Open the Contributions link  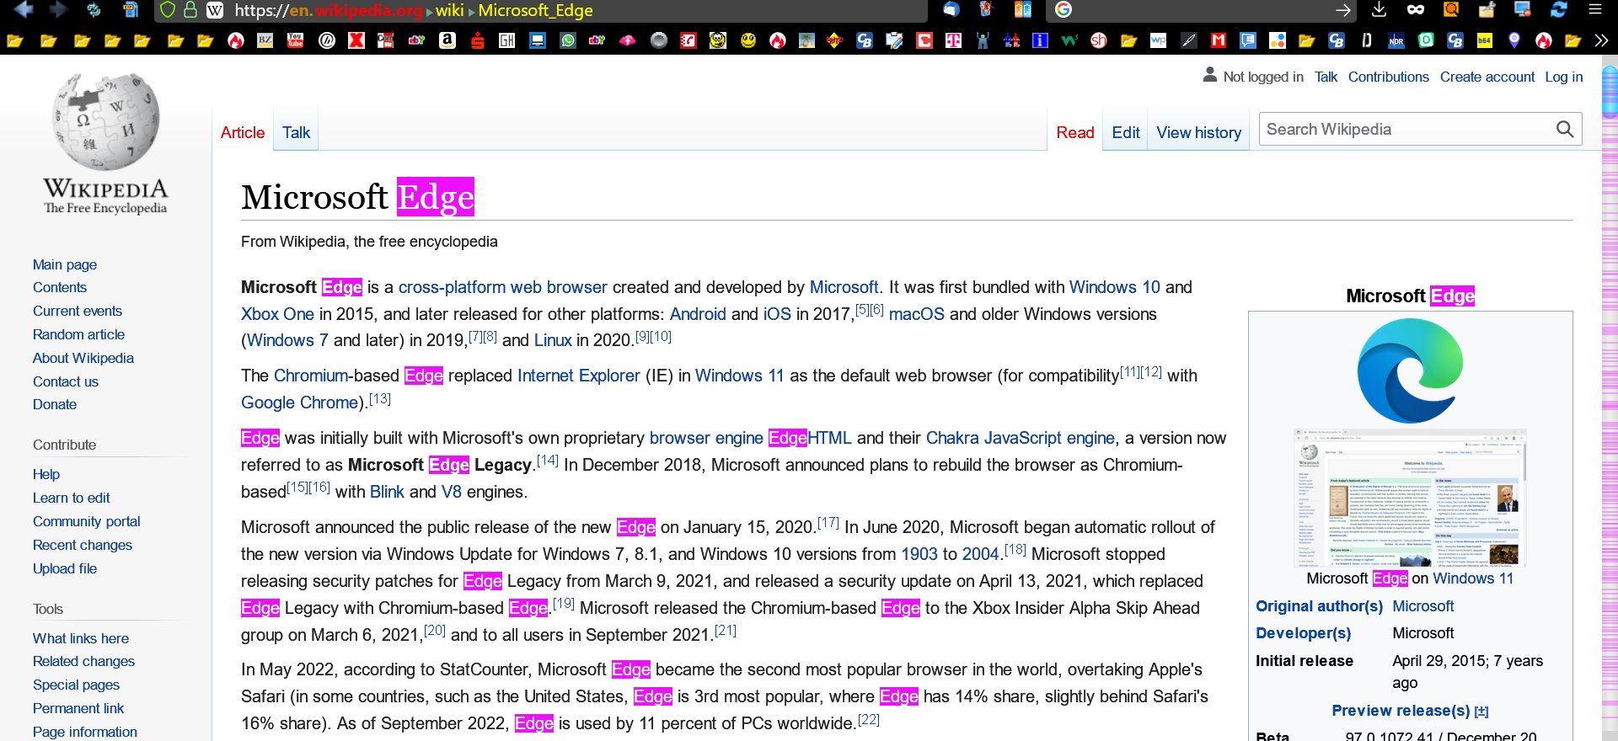pos(1389,77)
